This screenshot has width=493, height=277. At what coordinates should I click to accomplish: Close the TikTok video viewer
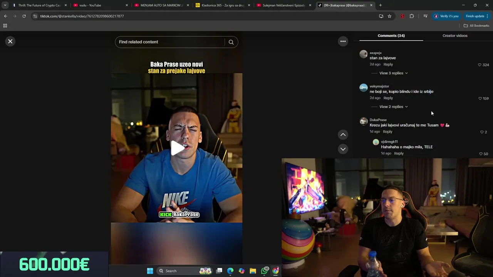pos(10,41)
